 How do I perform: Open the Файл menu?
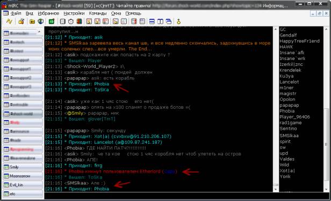pos(16,13)
